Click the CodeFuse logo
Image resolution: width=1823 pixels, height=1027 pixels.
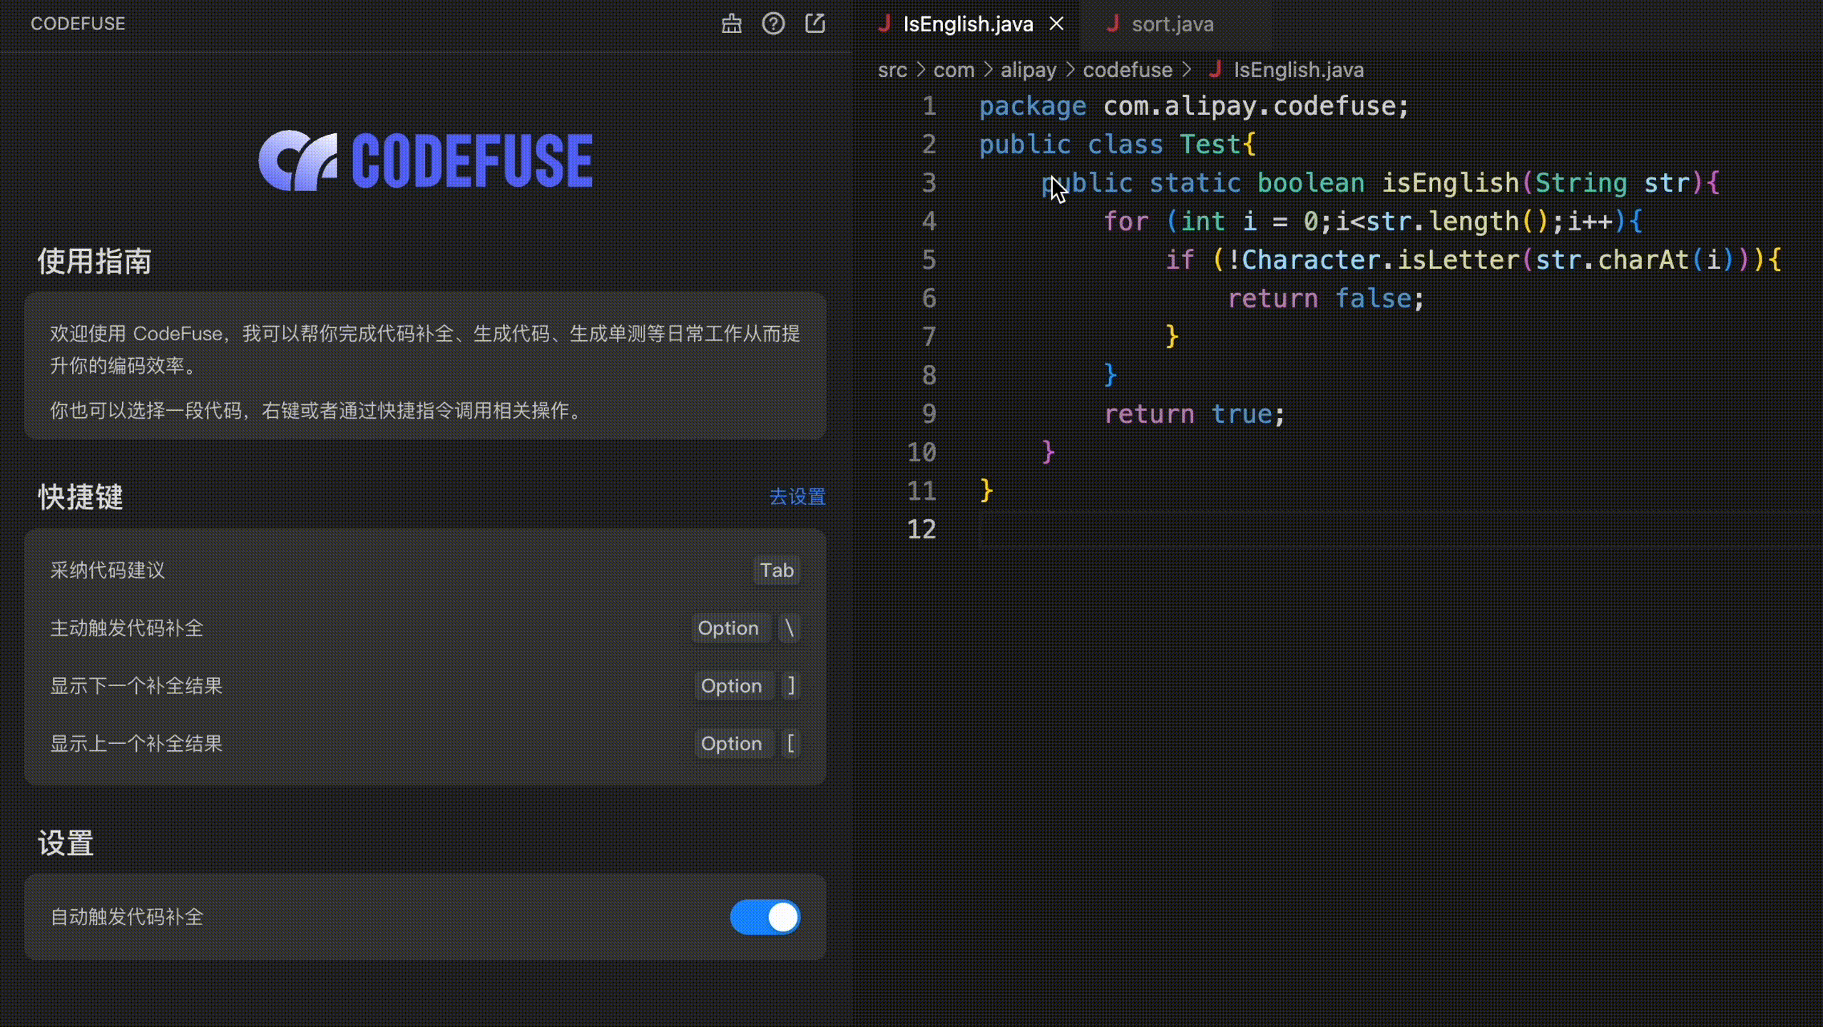(x=425, y=160)
